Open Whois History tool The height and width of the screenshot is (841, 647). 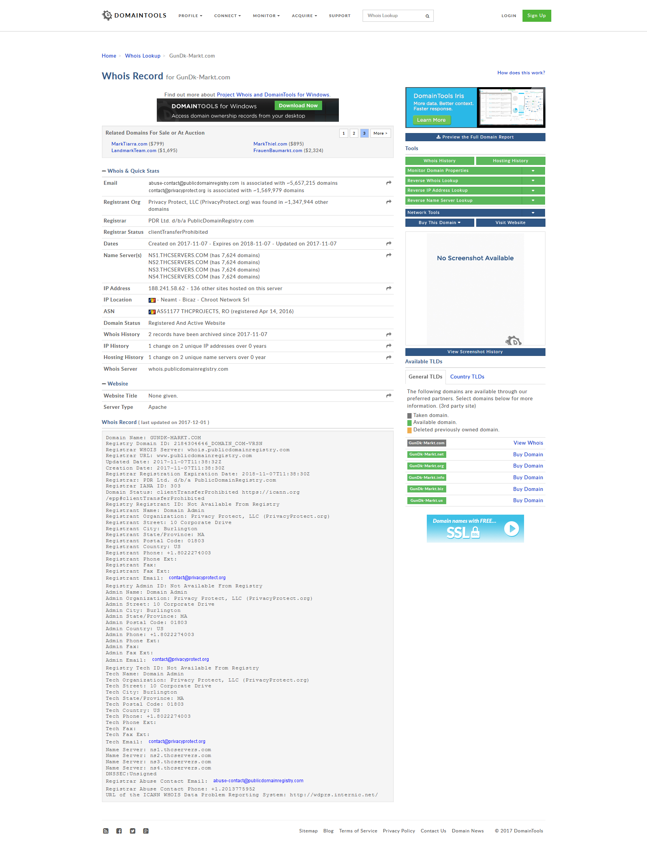tap(440, 161)
